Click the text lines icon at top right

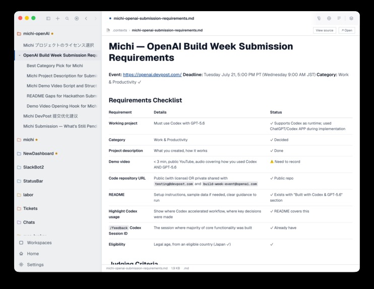pos(339,18)
